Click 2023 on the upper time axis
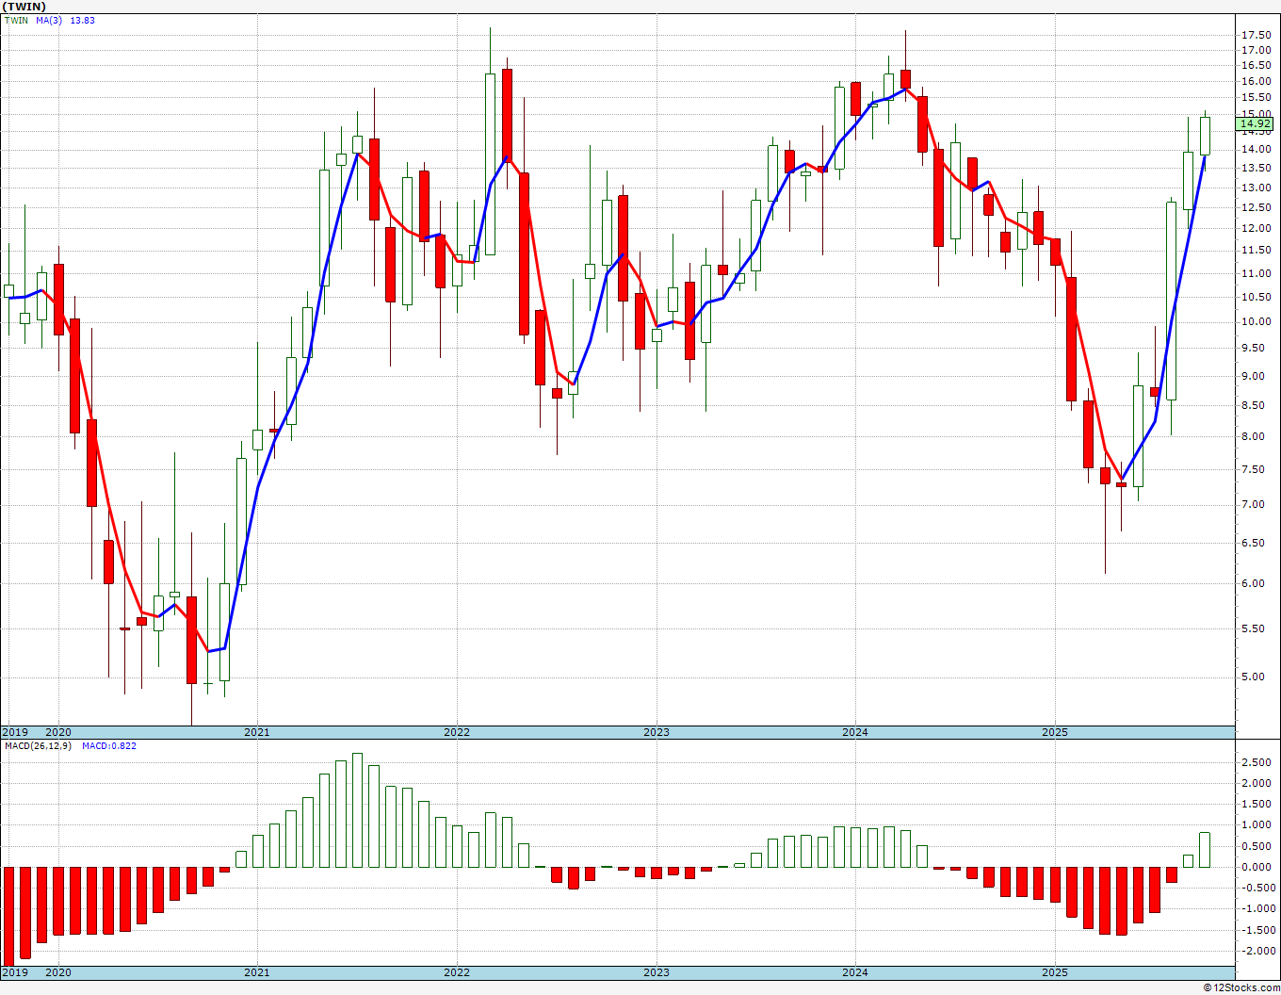 (656, 732)
